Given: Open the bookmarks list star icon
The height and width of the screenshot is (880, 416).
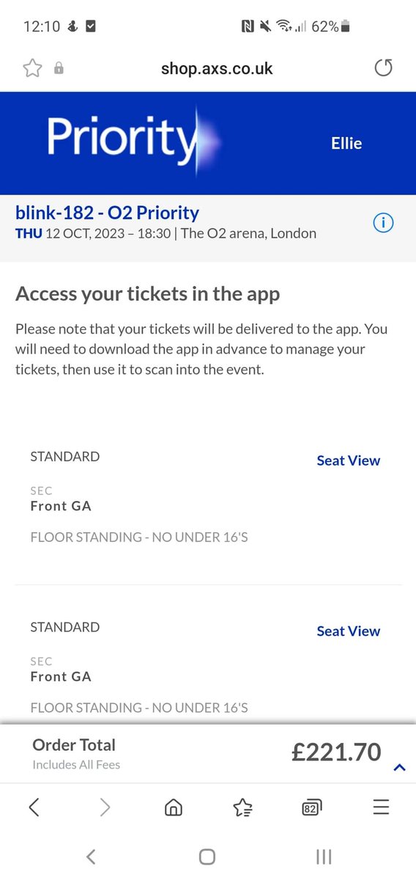Looking at the screenshot, I should (242, 807).
